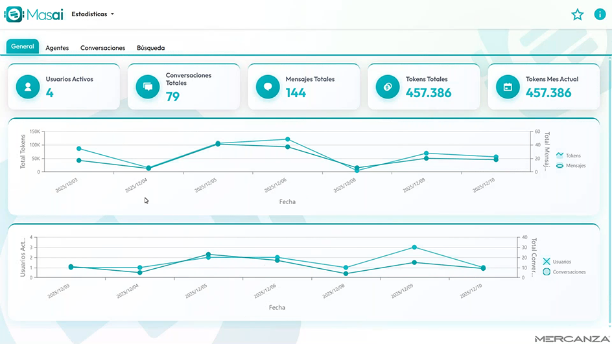Open the info icon in header
This screenshot has height=344, width=612.
[600, 14]
